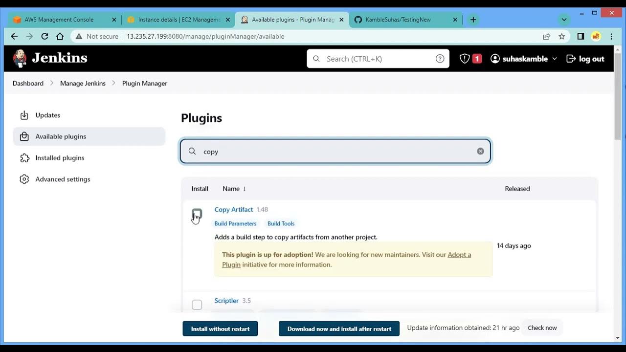626x352 pixels.
Task: Open the Scriptler plugin link
Action: [226, 301]
